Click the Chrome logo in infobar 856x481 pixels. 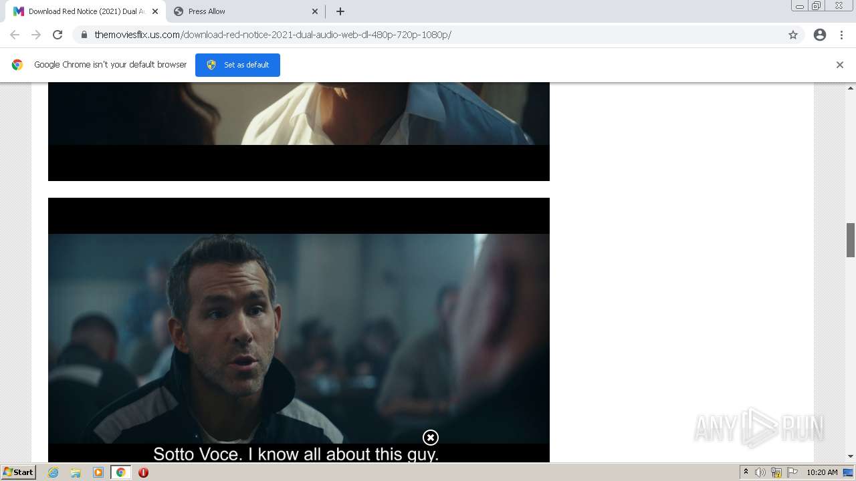coord(17,65)
